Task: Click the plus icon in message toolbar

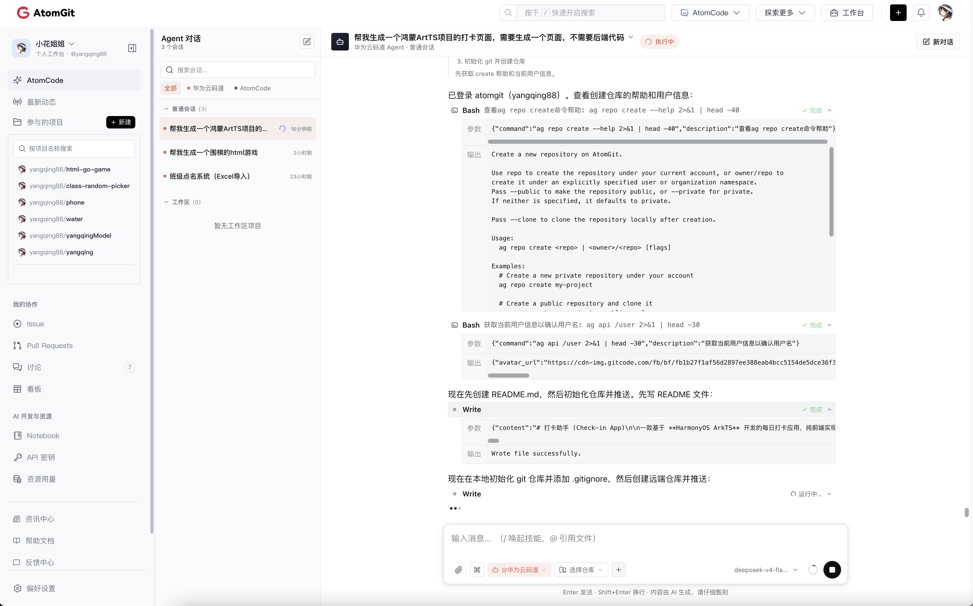Action: click(618, 569)
